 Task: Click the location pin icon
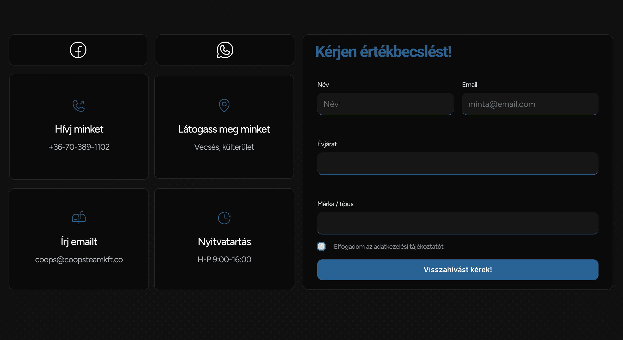224,105
